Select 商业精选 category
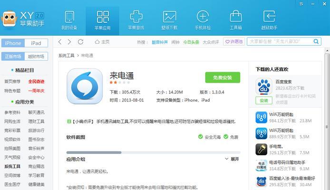Viewport: 330px width, 190px height. (x=36, y=166)
